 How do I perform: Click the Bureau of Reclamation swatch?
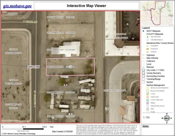click(x=148, y=91)
